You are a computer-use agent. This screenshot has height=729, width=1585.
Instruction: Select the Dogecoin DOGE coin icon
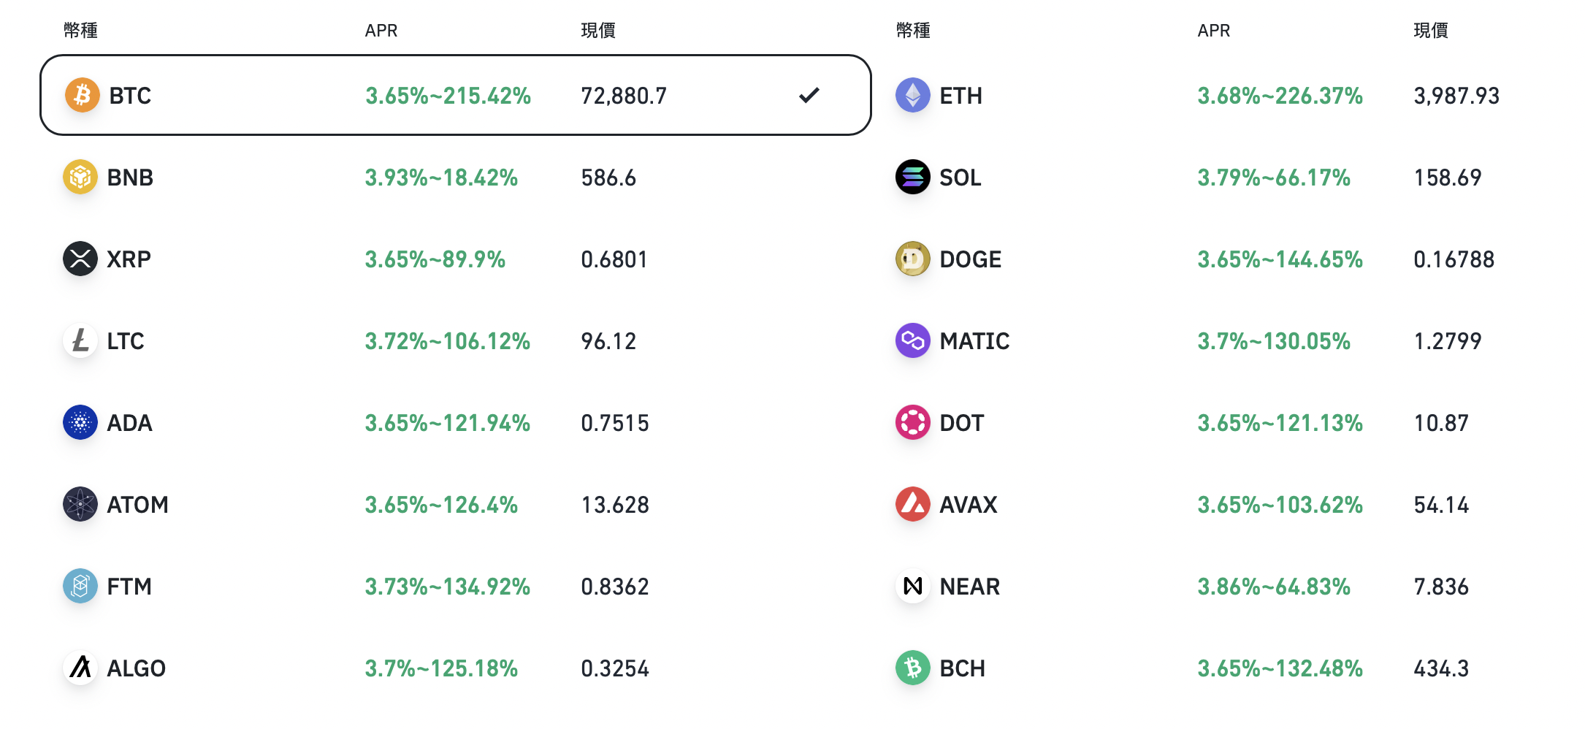[912, 259]
